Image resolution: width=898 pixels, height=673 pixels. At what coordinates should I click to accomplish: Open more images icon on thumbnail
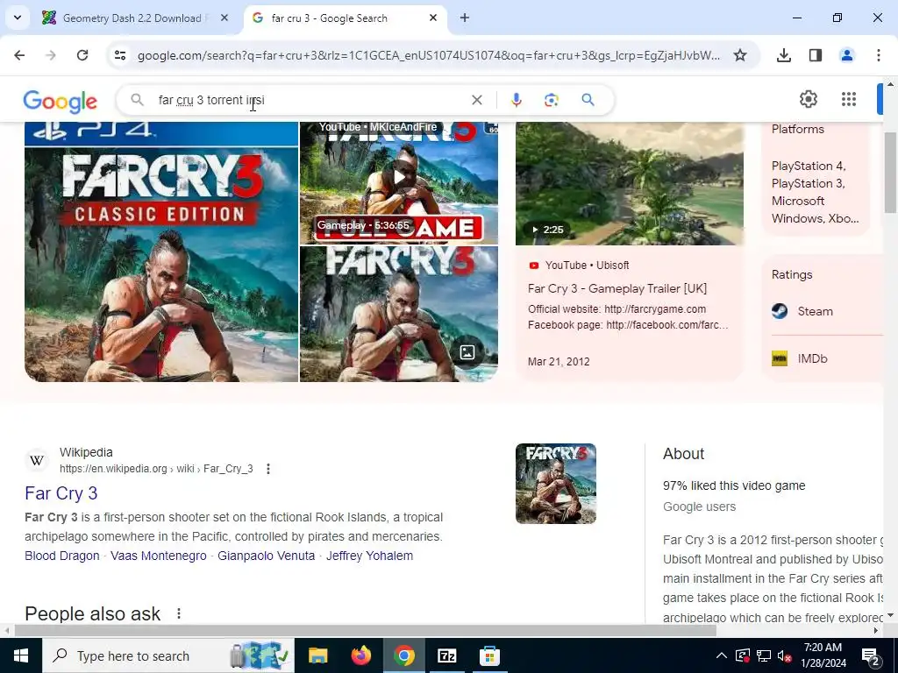coord(467,352)
